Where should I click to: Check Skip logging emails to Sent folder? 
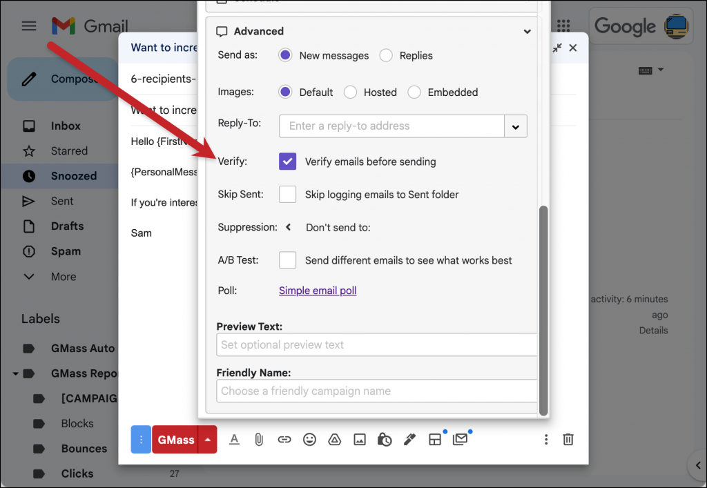click(x=287, y=194)
